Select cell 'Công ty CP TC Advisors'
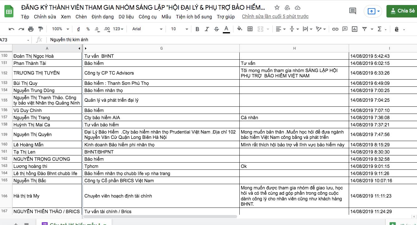 161,73
